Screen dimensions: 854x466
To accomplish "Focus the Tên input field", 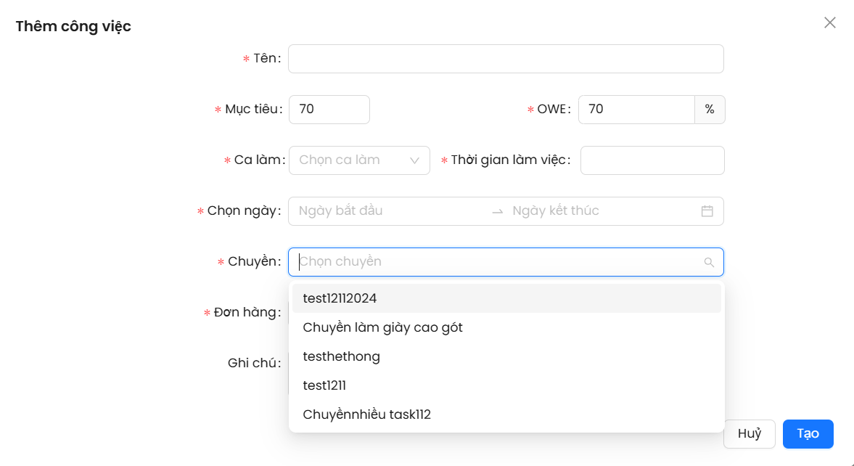I will [x=506, y=59].
